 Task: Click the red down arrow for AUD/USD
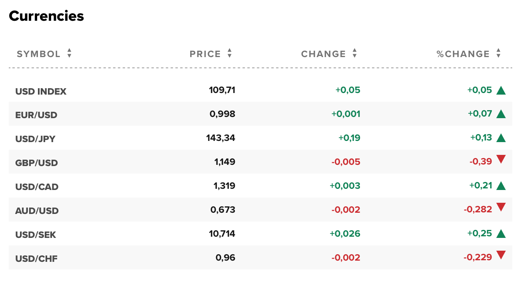(501, 208)
